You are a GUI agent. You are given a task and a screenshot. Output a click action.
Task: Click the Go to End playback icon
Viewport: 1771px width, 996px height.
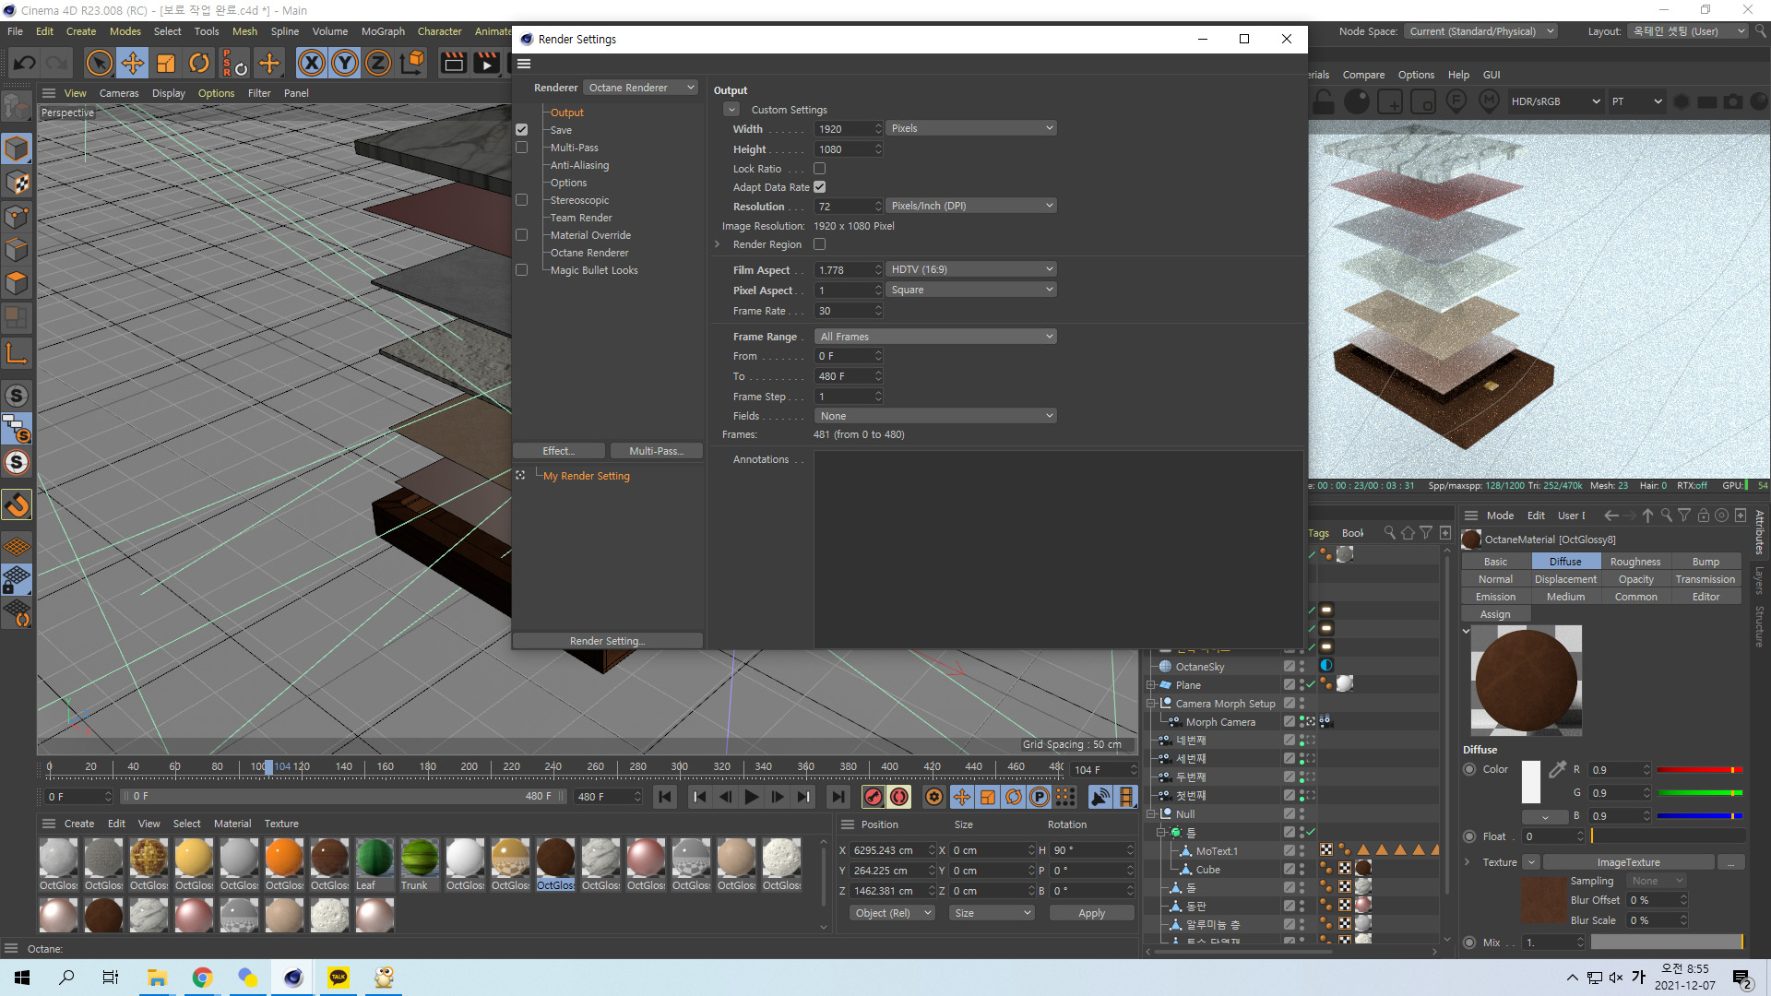click(x=838, y=797)
